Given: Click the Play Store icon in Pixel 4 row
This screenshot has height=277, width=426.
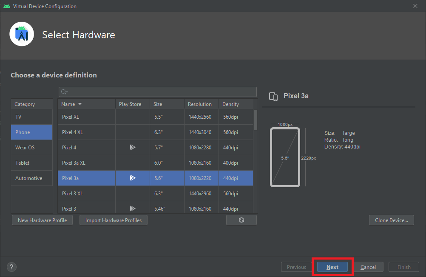Looking at the screenshot, I should (133, 147).
